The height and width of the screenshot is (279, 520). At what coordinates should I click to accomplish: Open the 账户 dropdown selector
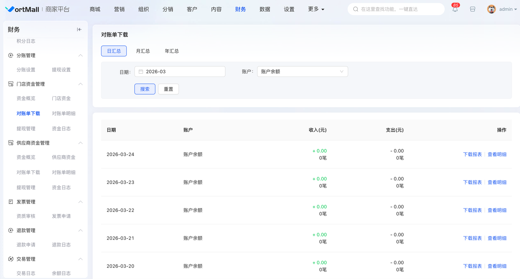tap(302, 72)
